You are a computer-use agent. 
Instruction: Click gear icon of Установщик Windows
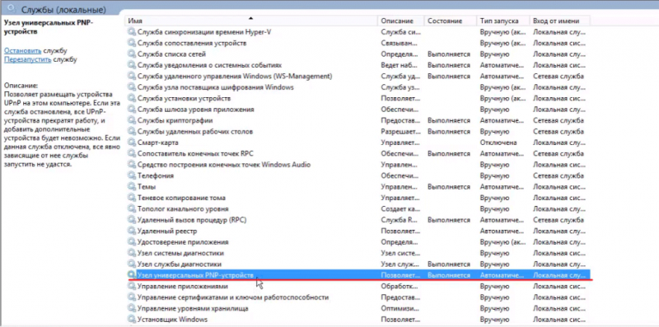point(132,320)
